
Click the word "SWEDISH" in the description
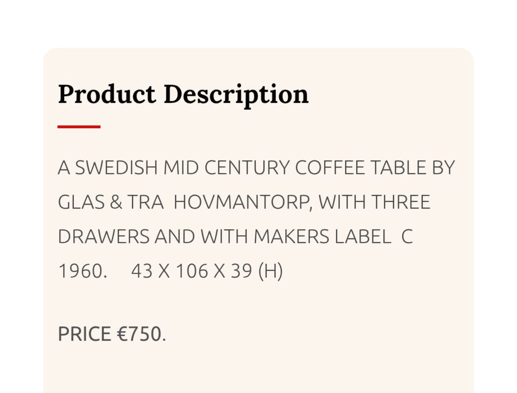(116, 169)
